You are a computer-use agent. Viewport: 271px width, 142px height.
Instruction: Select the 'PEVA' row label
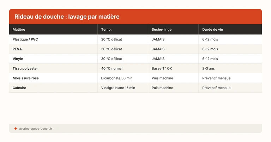pos(17,49)
